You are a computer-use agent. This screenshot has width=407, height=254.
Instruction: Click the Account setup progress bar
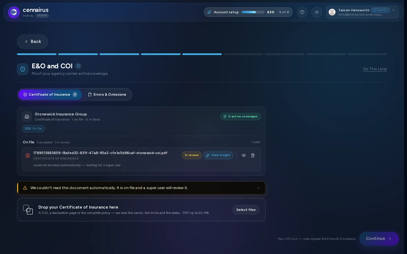(x=253, y=12)
